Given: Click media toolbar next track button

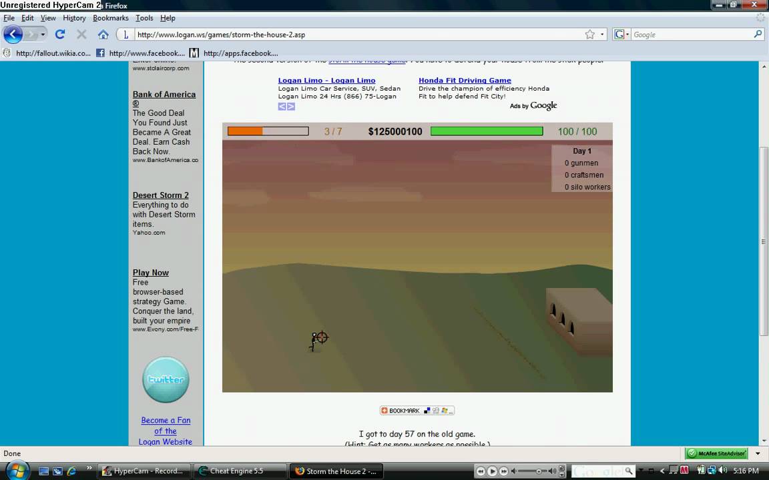Looking at the screenshot, I should [504, 471].
